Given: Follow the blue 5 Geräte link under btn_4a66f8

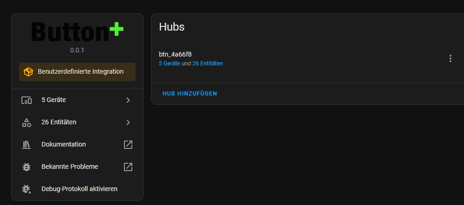Looking at the screenshot, I should tap(169, 64).
